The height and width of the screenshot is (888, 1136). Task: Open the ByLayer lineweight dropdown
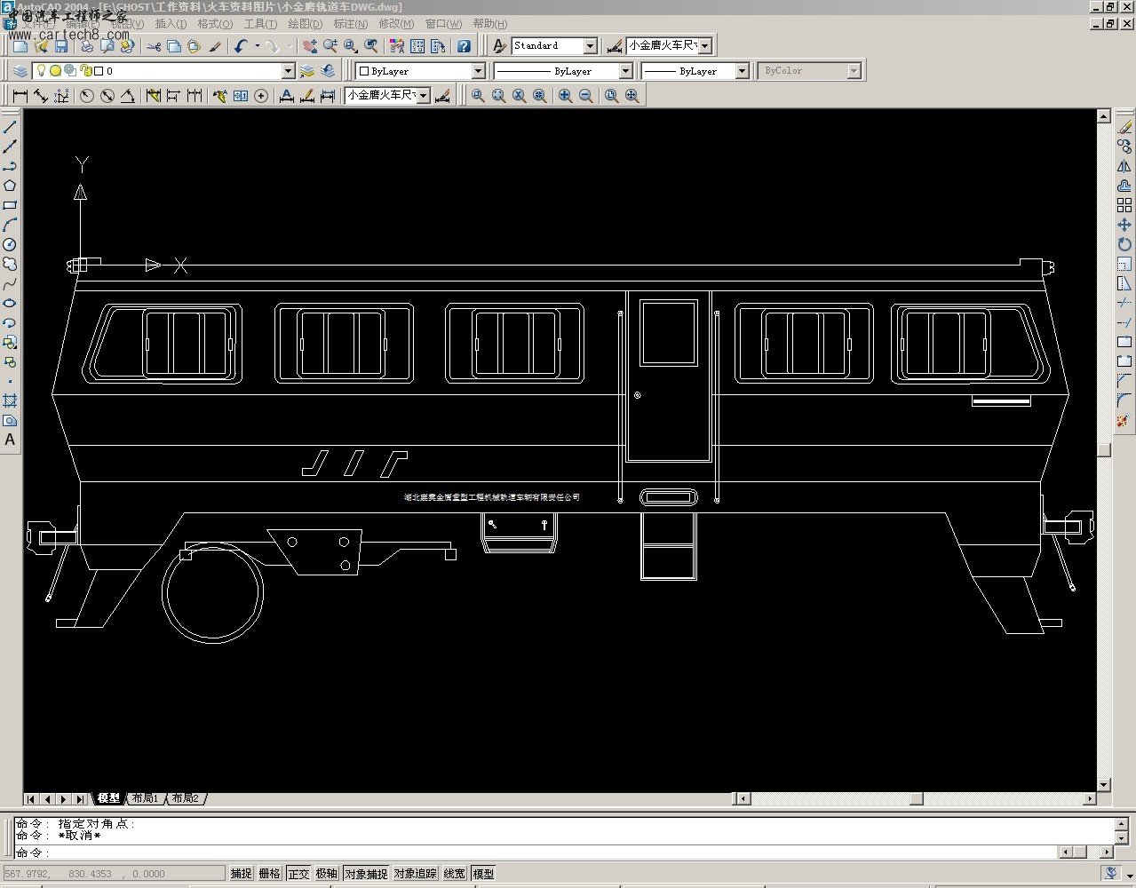click(742, 71)
